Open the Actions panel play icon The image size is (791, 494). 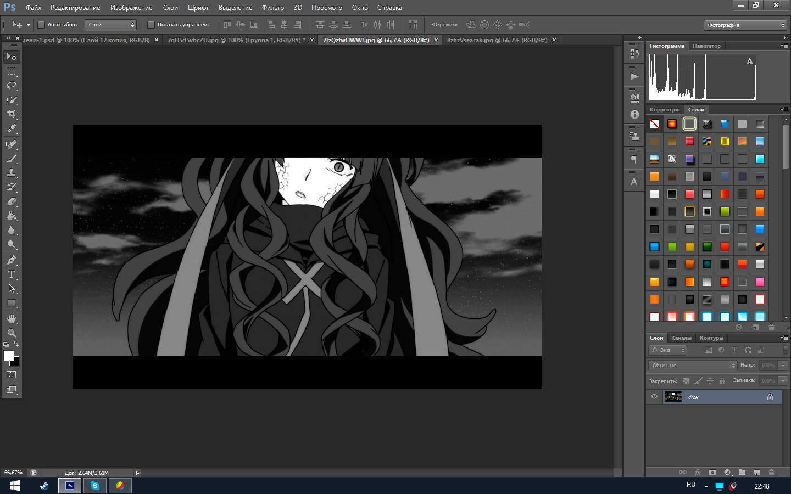[634, 77]
